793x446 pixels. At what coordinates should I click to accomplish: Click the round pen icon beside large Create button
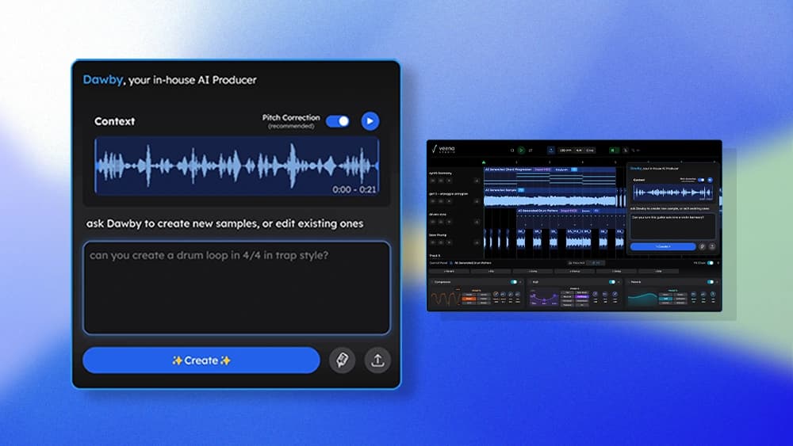[x=343, y=360]
